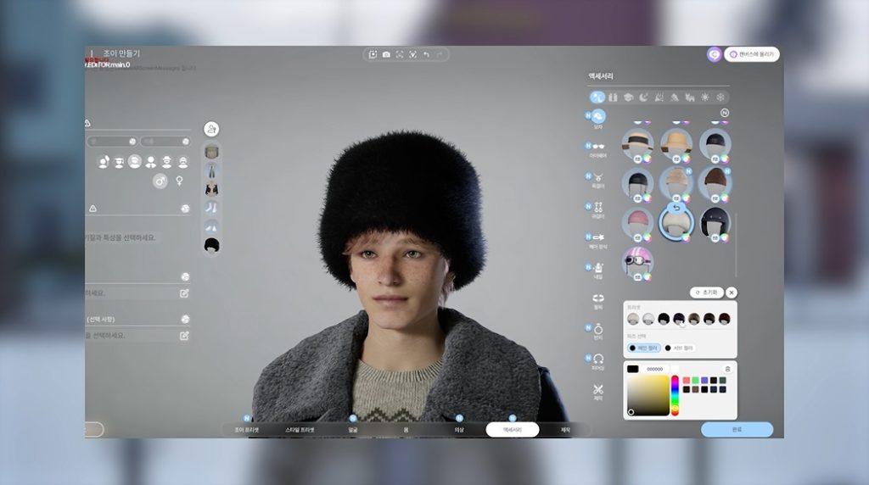Switch to the 얼굴 (Face) tab
The image size is (869, 485).
click(351, 430)
